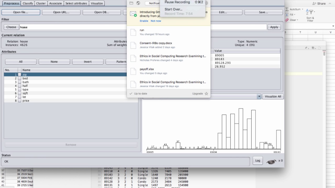Click Not now in Dropbox notification
This screenshot has width=335, height=188.
pyautogui.click(x=156, y=21)
